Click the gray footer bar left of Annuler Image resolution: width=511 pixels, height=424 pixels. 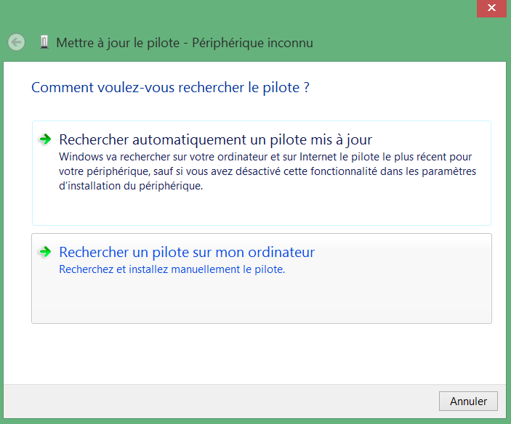218,401
